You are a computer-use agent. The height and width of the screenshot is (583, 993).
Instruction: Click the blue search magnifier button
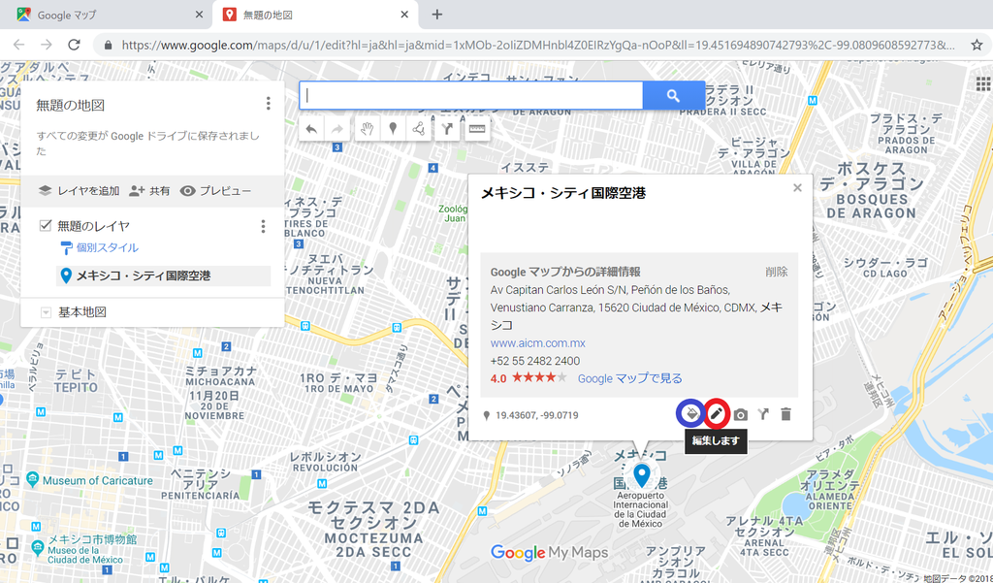[x=673, y=96]
